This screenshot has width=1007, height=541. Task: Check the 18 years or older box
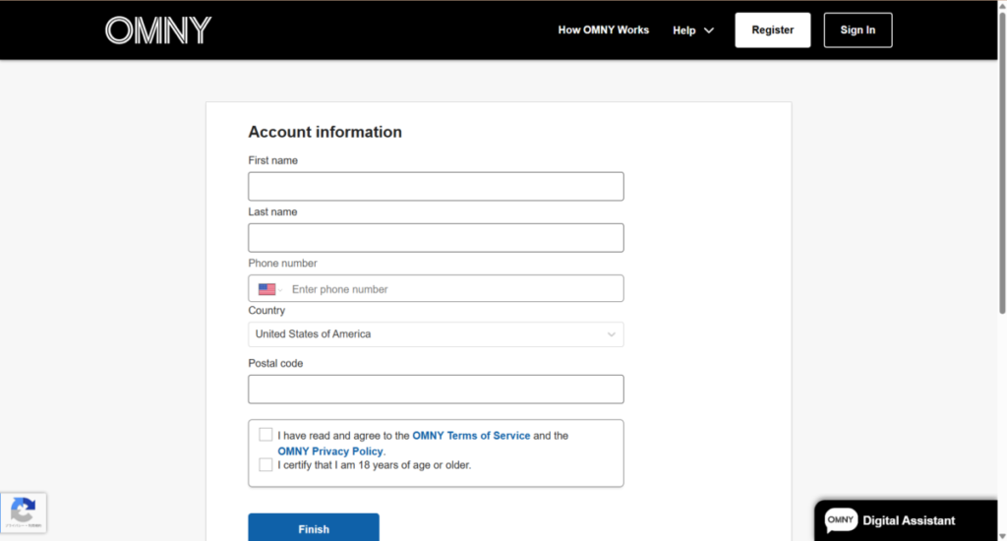pyautogui.click(x=266, y=464)
